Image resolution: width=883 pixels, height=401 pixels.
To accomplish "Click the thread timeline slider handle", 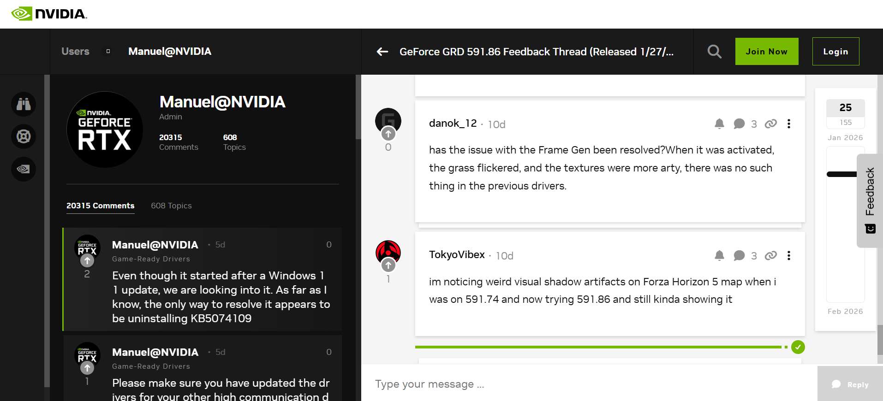I will point(842,174).
